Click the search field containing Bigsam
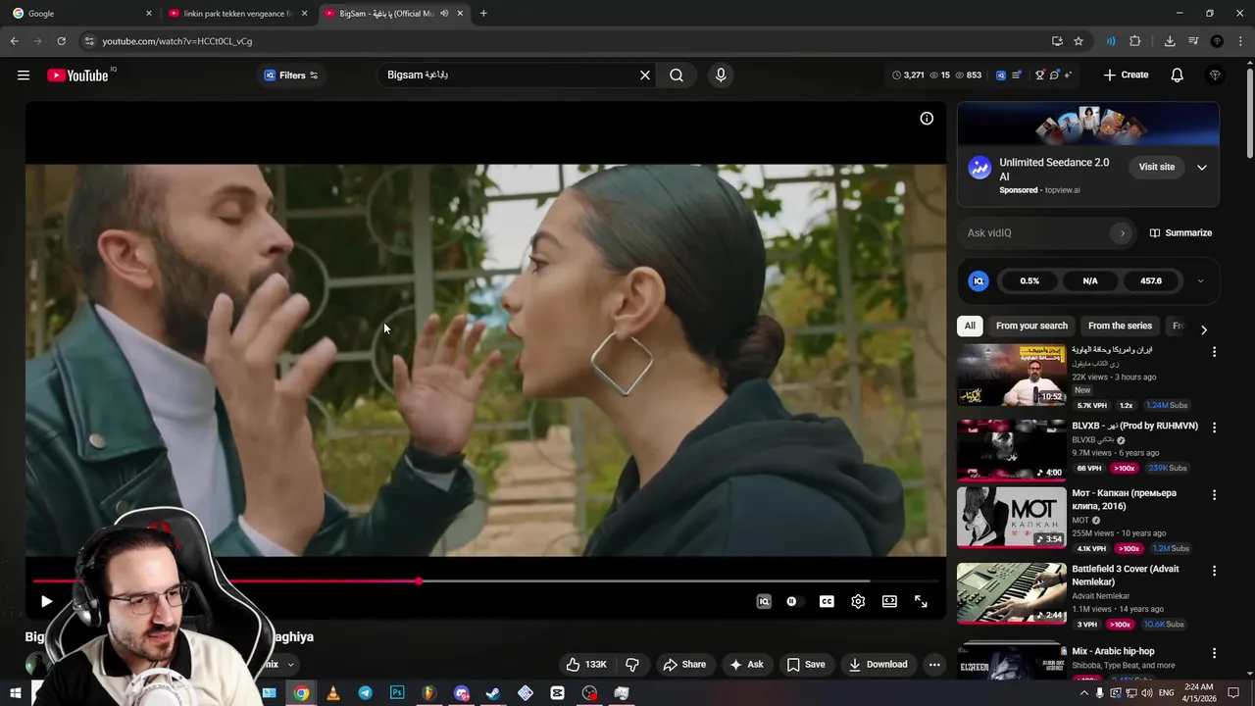 click(x=510, y=76)
